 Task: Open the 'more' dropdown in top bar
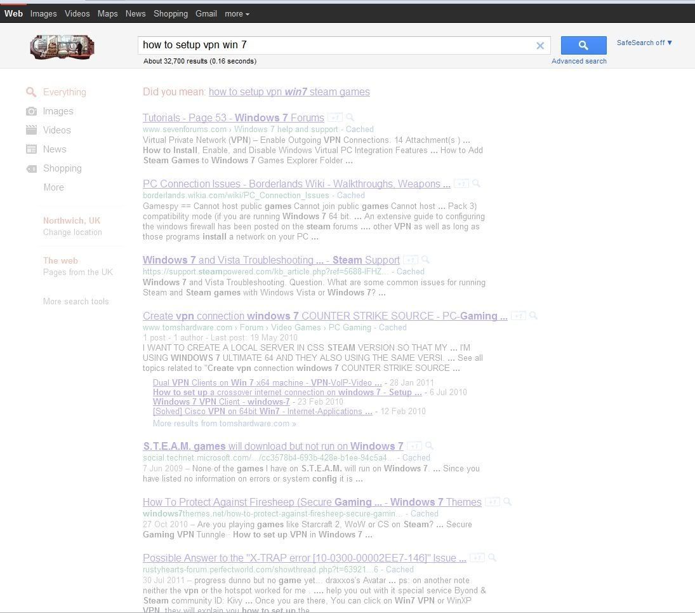(237, 14)
